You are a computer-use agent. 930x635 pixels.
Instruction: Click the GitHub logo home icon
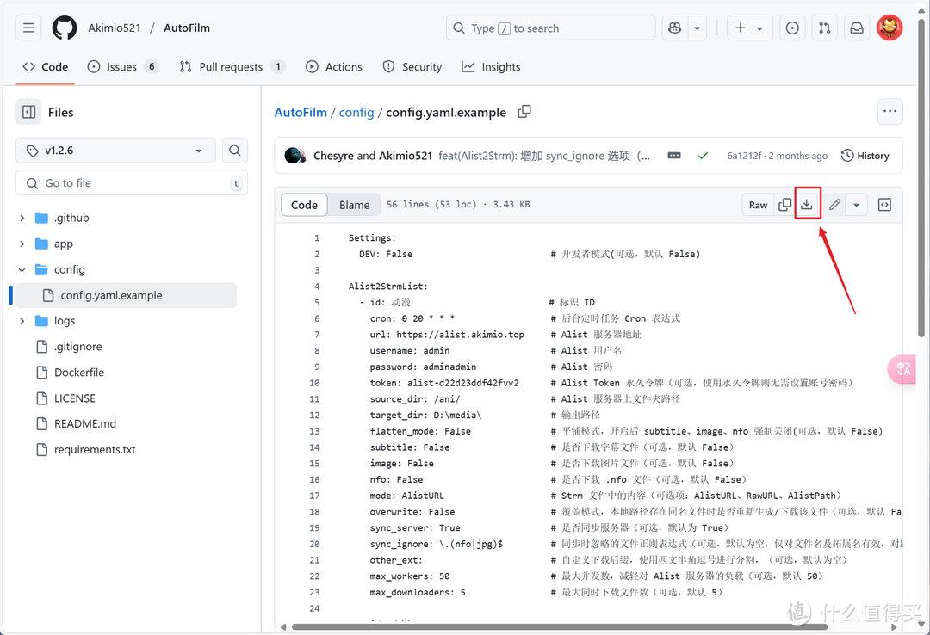pyautogui.click(x=65, y=28)
